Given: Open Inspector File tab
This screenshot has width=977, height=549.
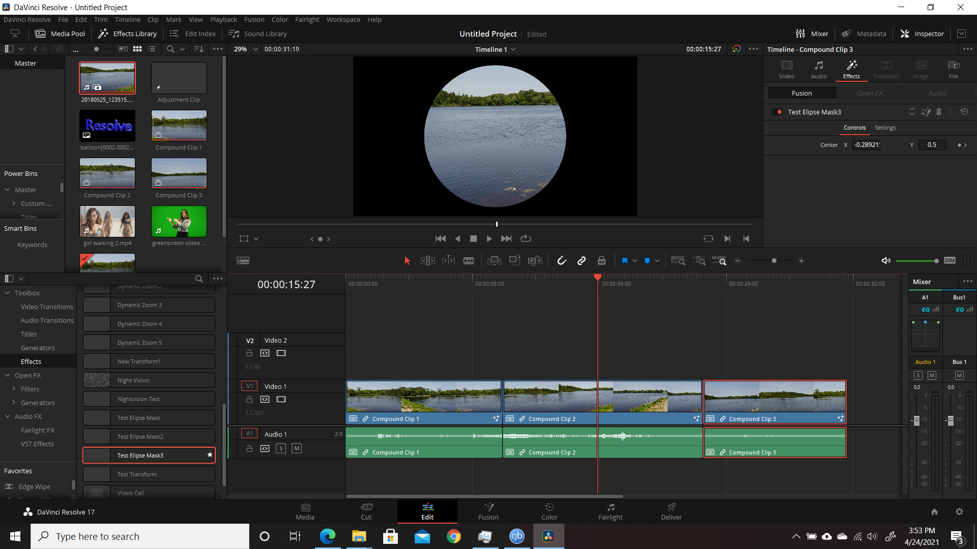Looking at the screenshot, I should (x=954, y=69).
